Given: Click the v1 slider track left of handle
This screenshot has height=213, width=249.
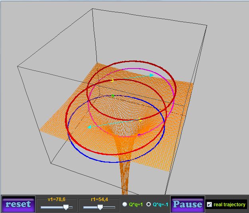Looking at the screenshot, I should [x=51, y=207].
